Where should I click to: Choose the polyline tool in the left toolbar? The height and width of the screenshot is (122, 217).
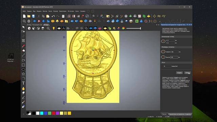coord(23,60)
